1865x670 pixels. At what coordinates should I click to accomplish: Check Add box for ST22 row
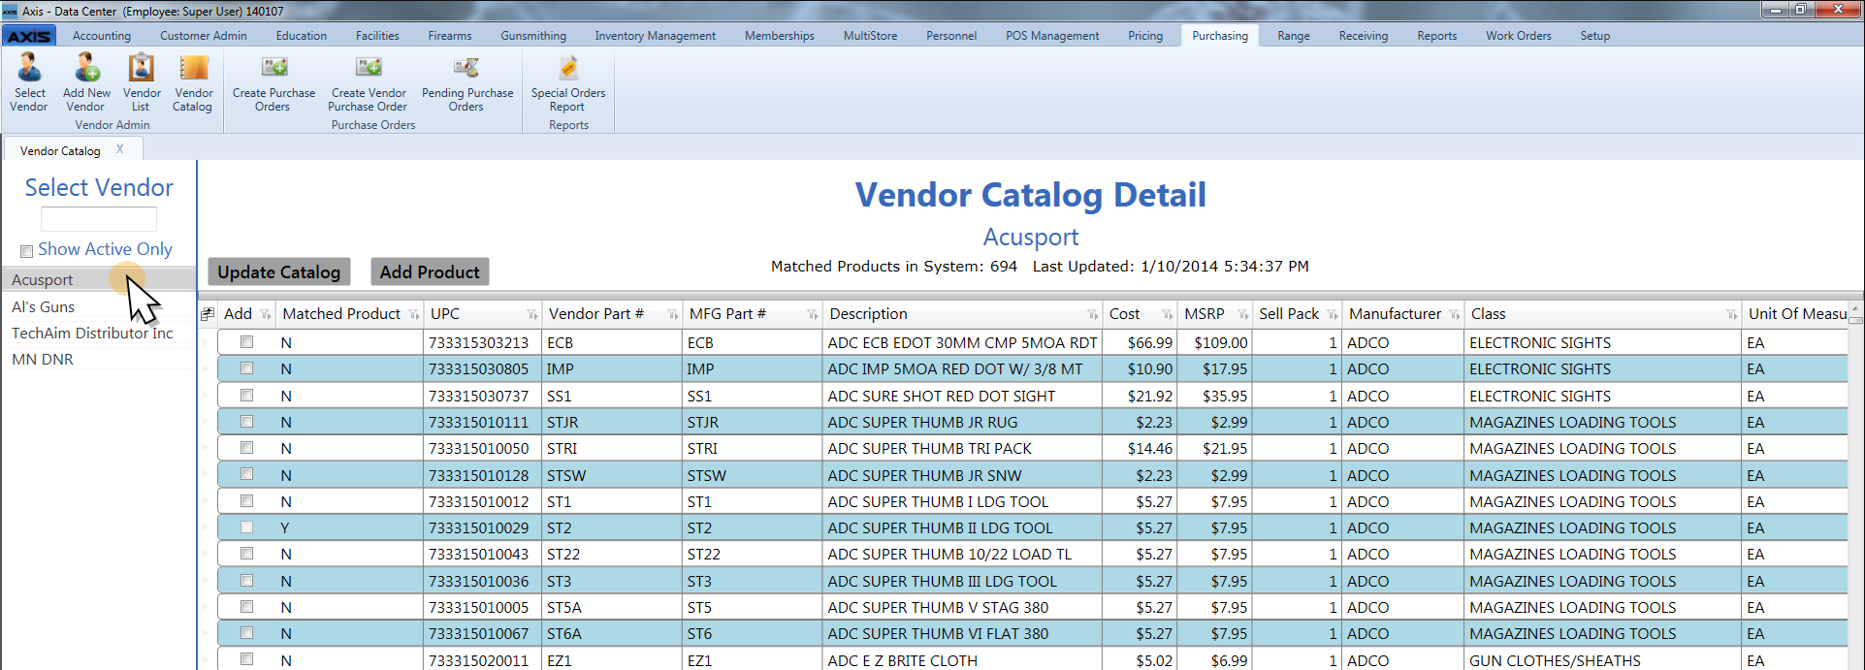246,554
